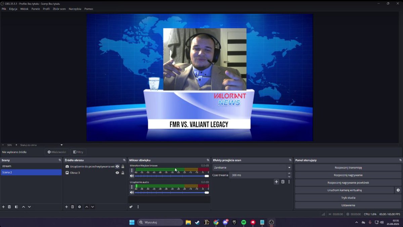This screenshot has width=403, height=227.
Task: Move source up in Źródła obrazu
Action: [87, 207]
